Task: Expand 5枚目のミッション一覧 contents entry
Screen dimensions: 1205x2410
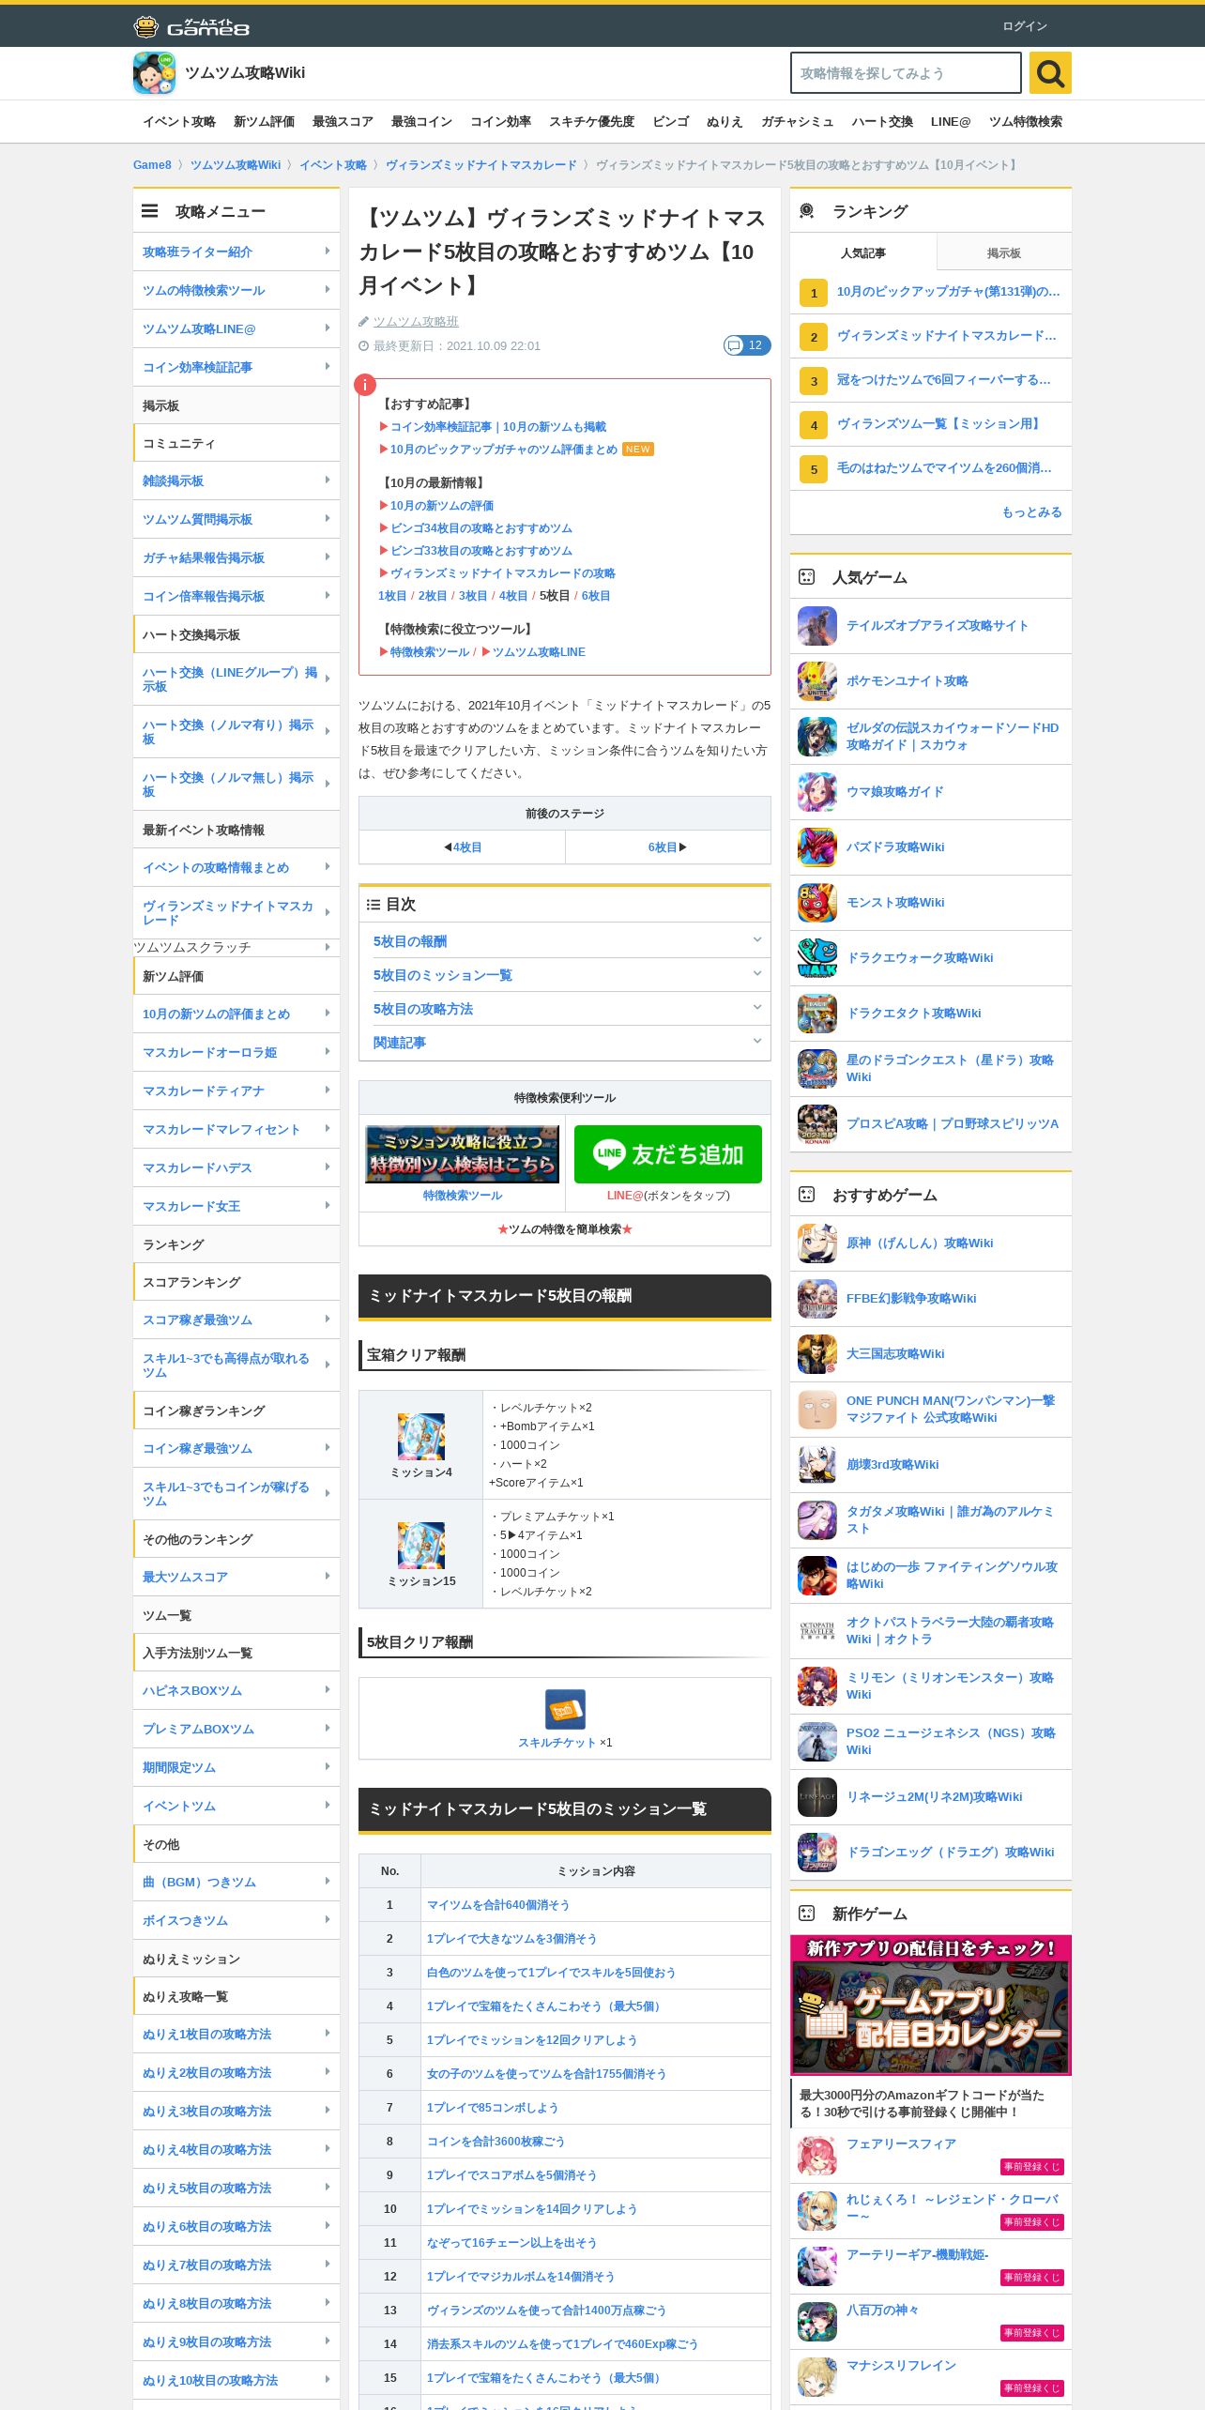Action: pyautogui.click(x=565, y=975)
